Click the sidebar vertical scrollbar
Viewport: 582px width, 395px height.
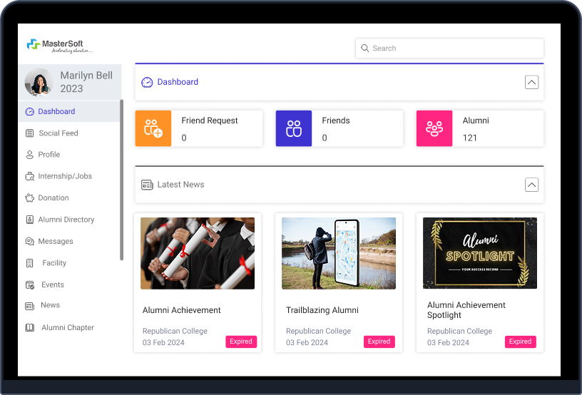click(121, 178)
